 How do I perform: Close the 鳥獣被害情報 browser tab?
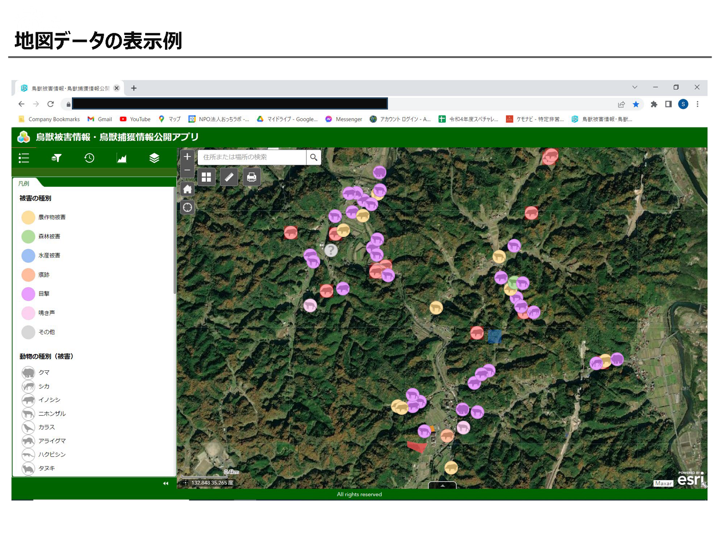coord(117,88)
